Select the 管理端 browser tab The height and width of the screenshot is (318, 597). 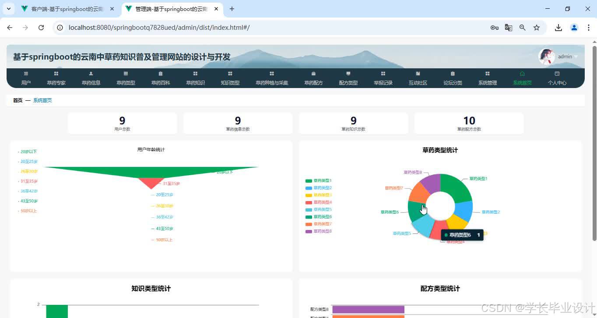tap(172, 9)
